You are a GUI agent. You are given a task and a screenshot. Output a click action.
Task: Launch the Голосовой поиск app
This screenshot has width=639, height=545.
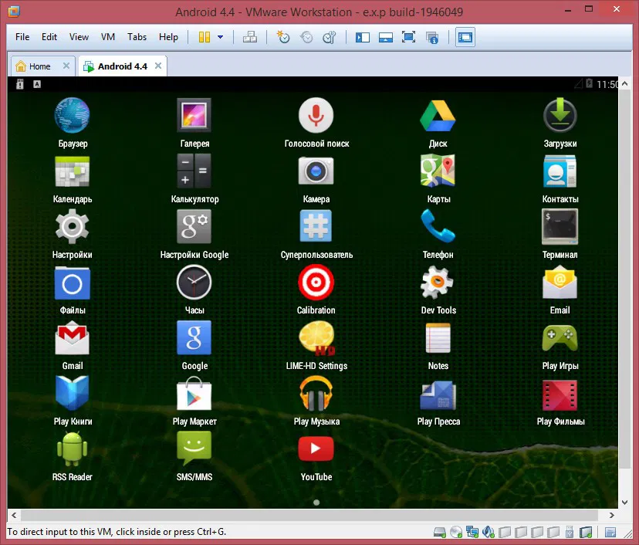[316, 115]
